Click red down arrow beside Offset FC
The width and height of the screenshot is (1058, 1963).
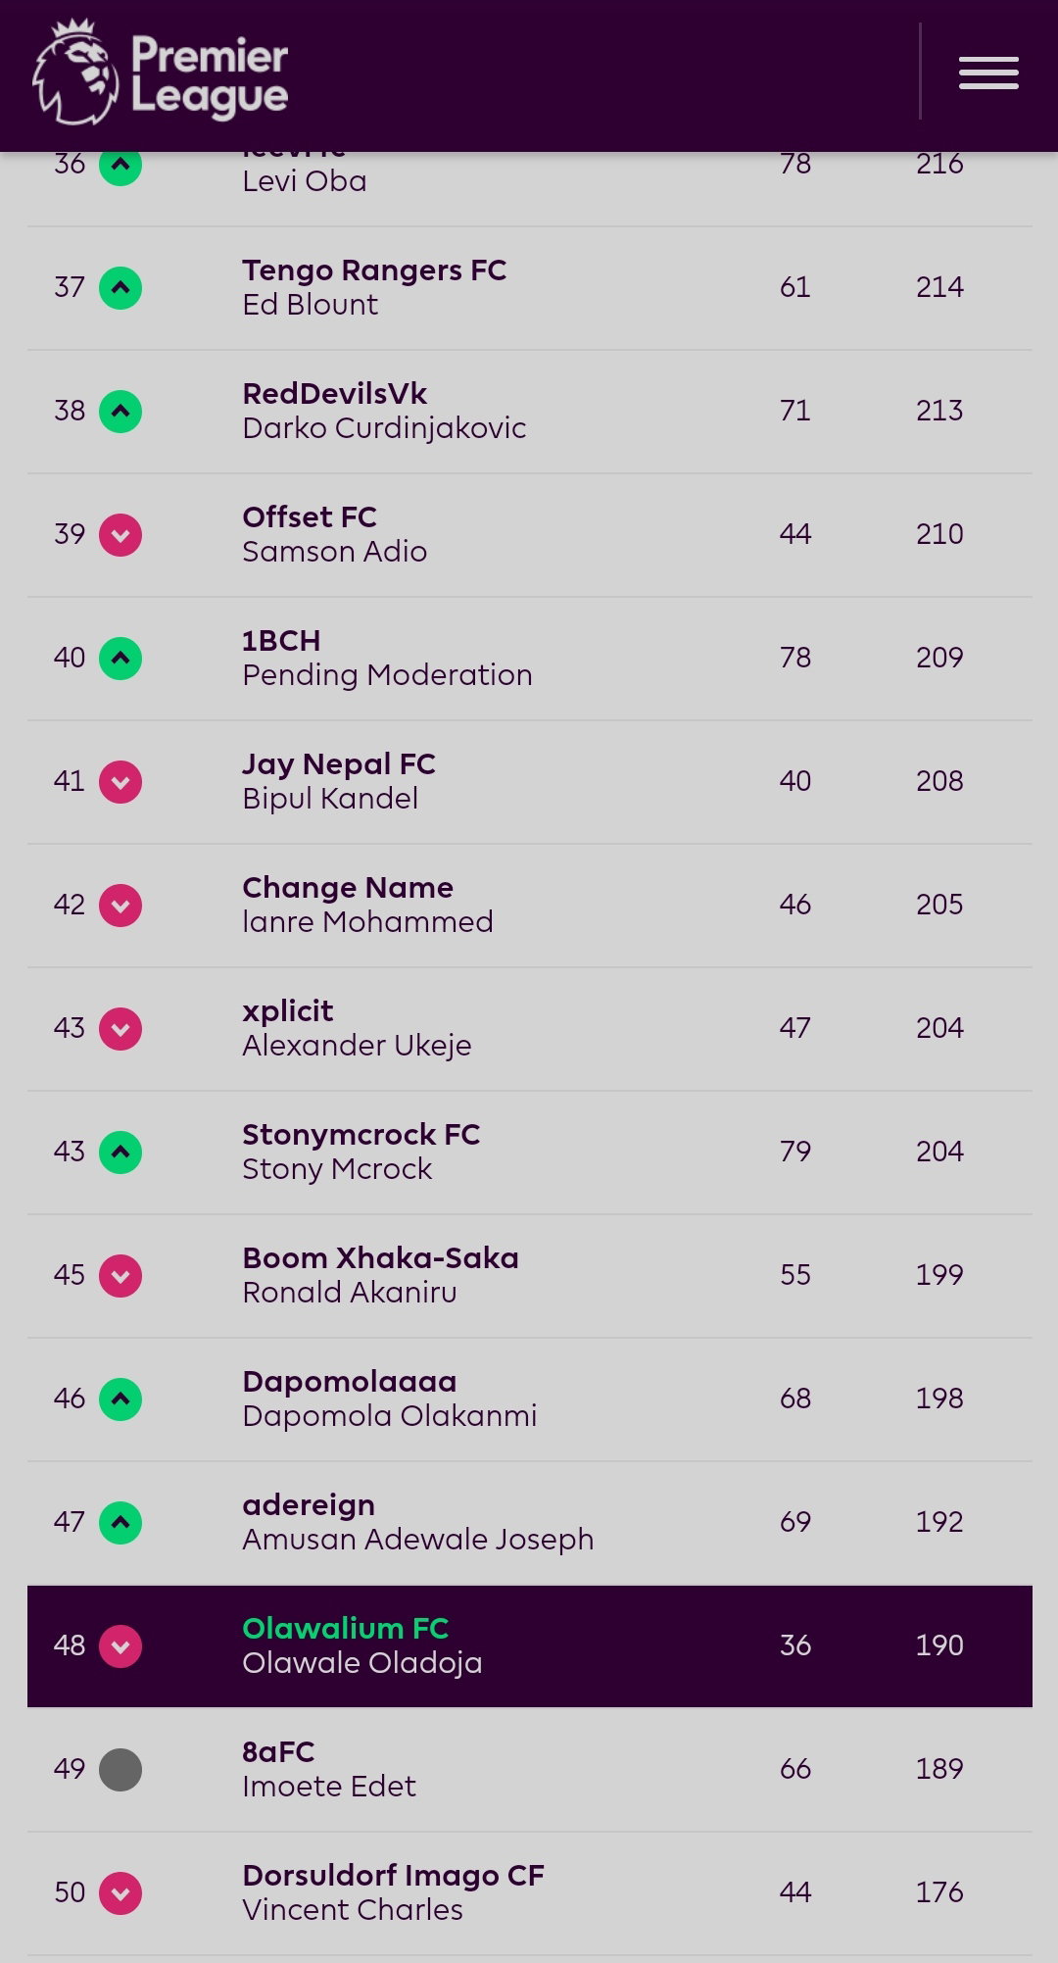click(120, 535)
